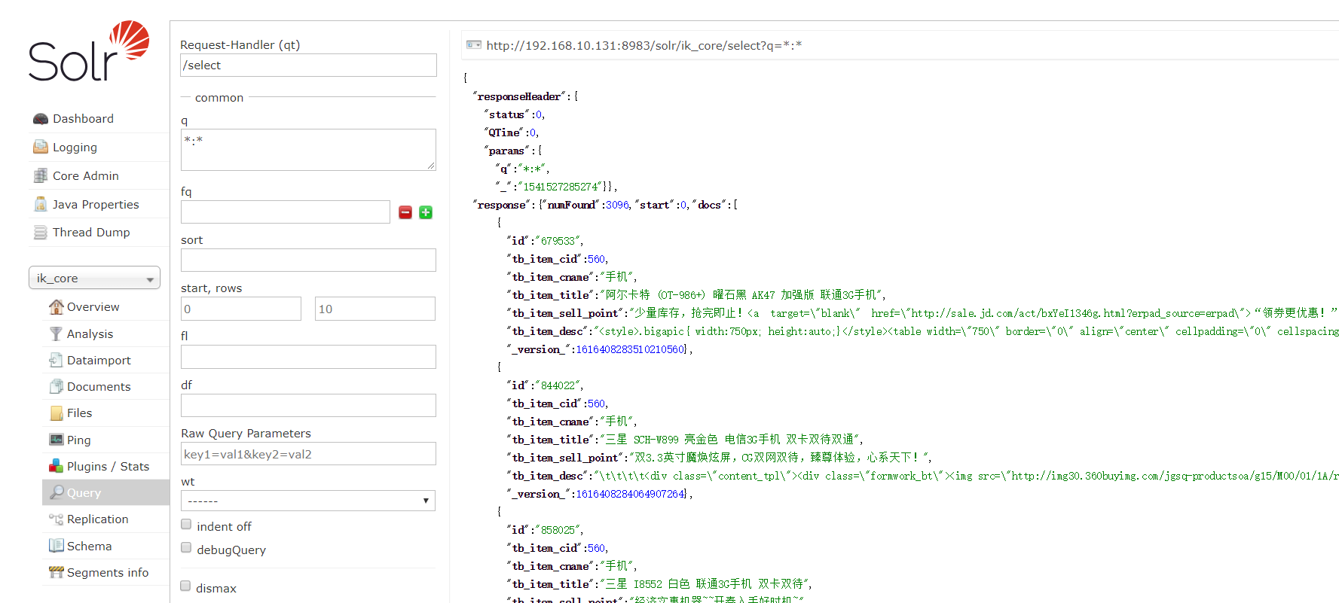Click the Ping icon
The height and width of the screenshot is (603, 1339).
pyautogui.click(x=57, y=440)
